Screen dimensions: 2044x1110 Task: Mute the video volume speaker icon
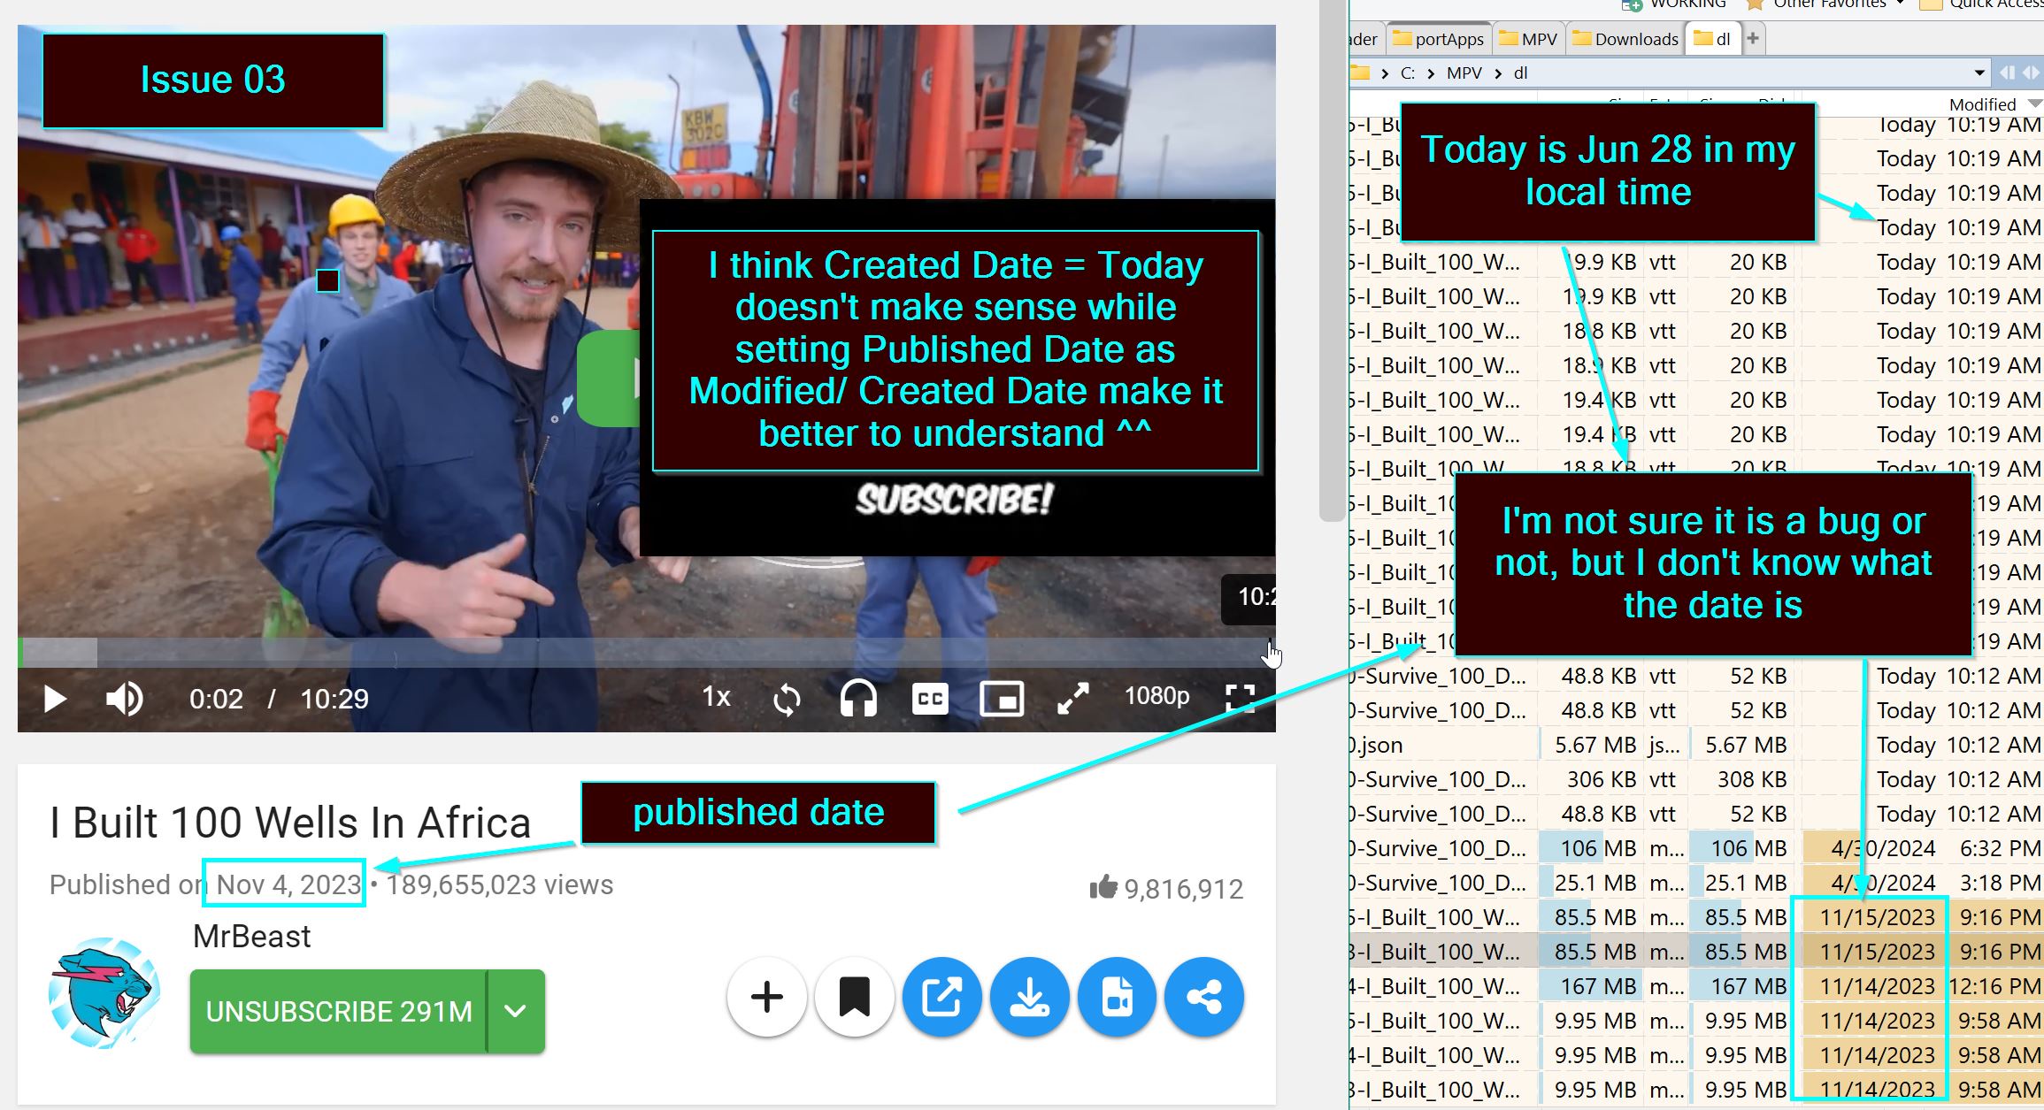(x=124, y=699)
